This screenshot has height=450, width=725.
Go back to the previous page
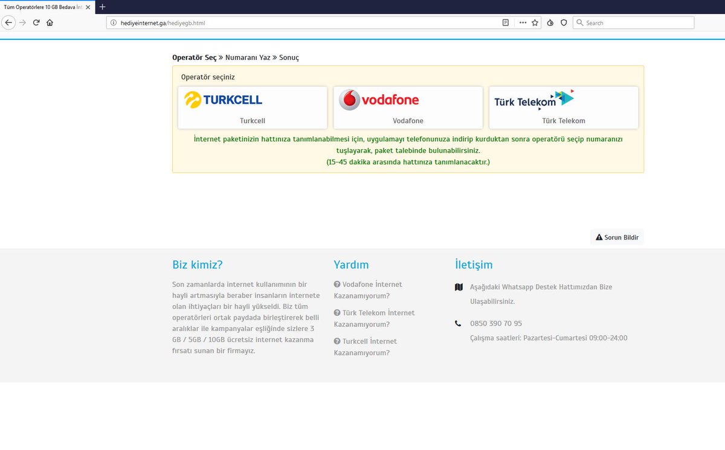pos(8,22)
